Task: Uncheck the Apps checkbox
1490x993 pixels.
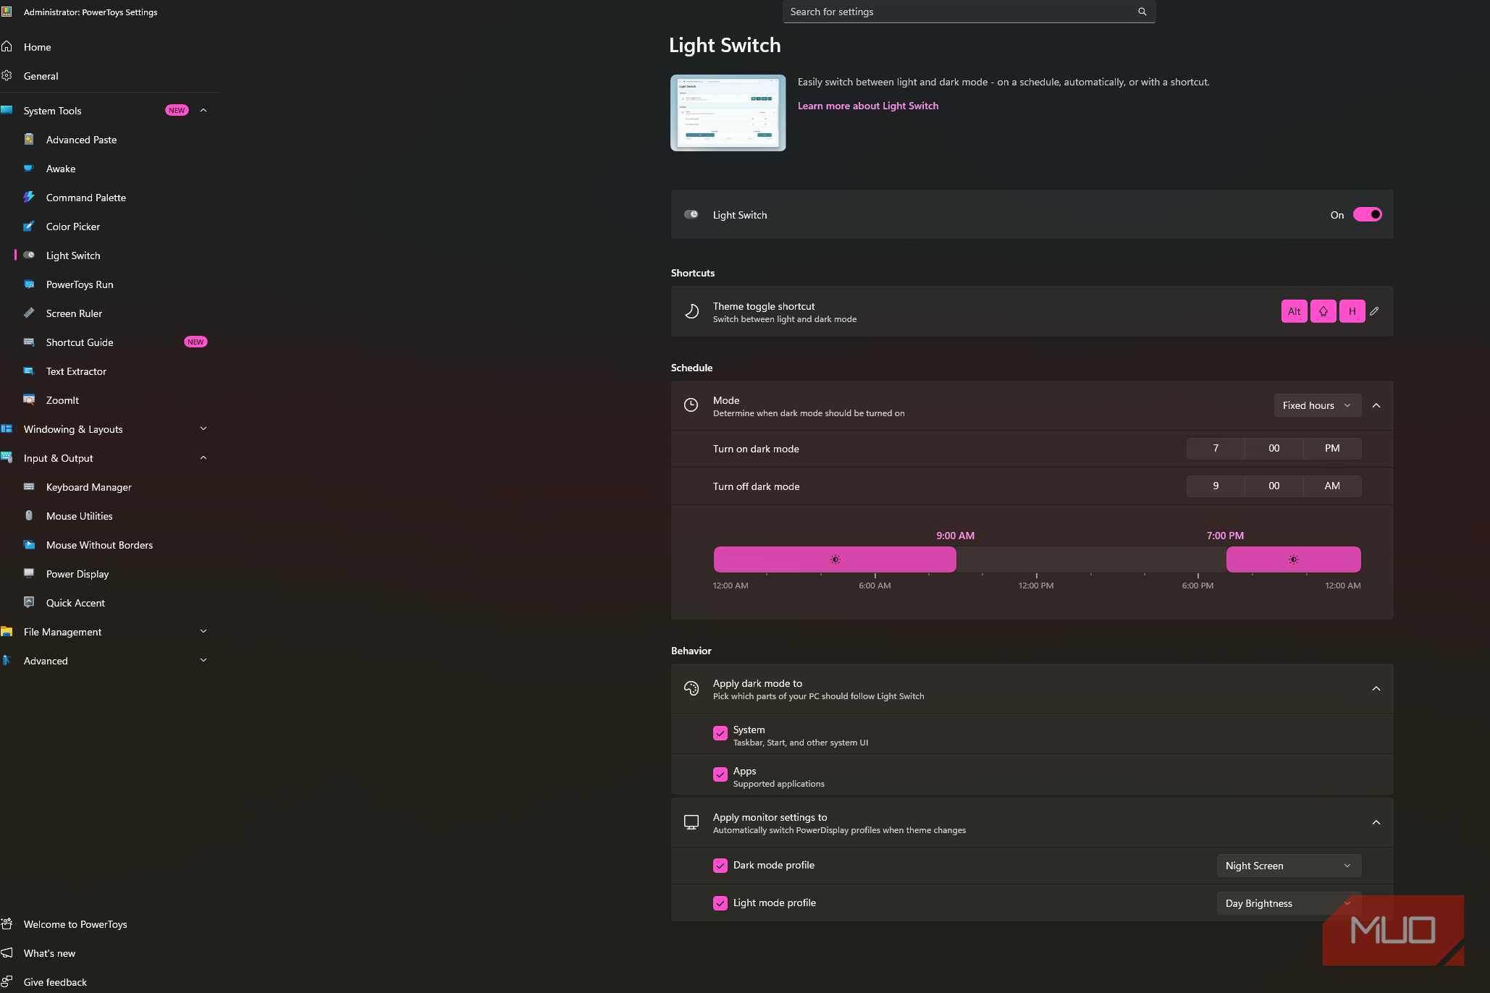Action: coord(720,774)
